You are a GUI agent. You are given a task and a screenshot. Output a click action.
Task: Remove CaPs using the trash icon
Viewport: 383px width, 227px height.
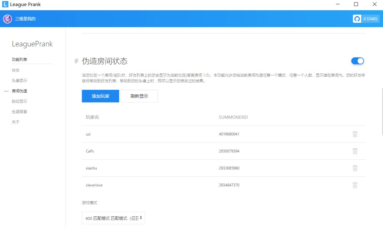click(355, 151)
